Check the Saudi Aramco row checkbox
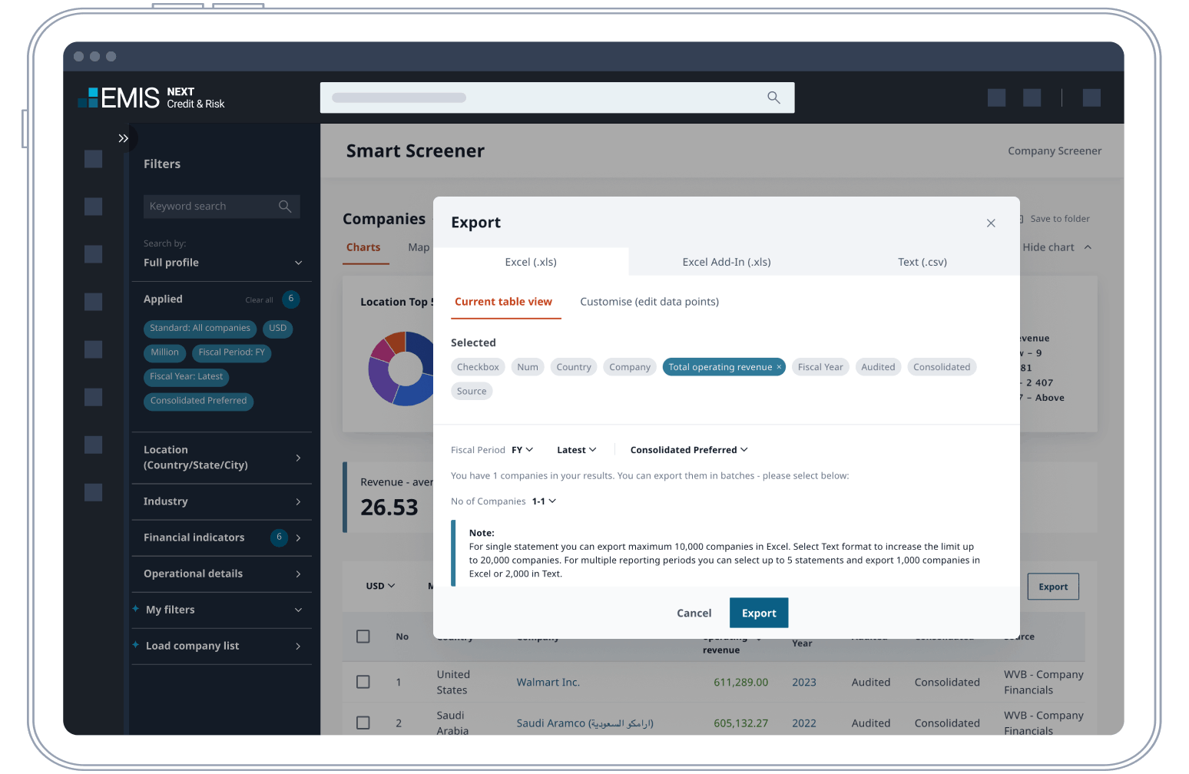Screen dimensions: 1189x774 point(363,723)
